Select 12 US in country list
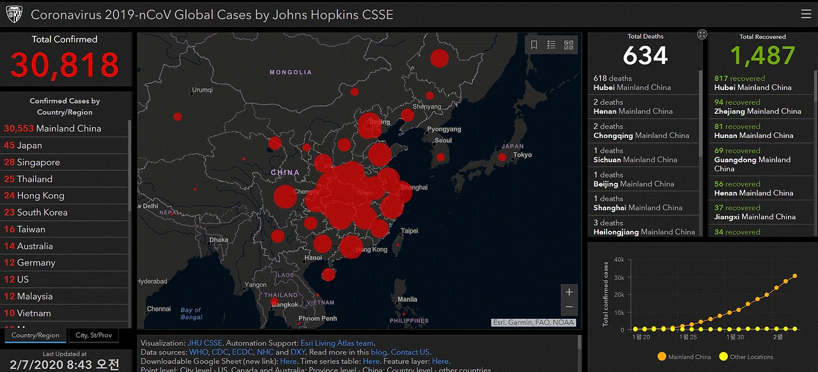Image resolution: width=818 pixels, height=372 pixels. pyautogui.click(x=65, y=279)
